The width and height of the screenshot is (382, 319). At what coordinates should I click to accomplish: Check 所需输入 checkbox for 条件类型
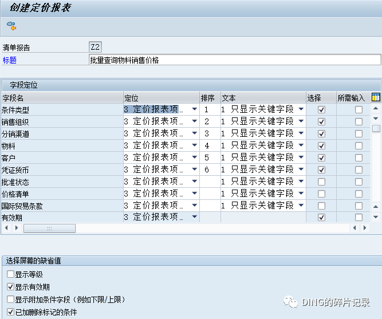pos(359,109)
